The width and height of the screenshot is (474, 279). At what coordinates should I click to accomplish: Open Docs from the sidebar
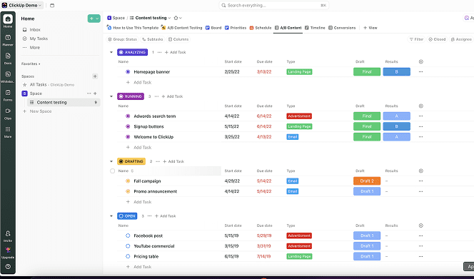pos(8,58)
